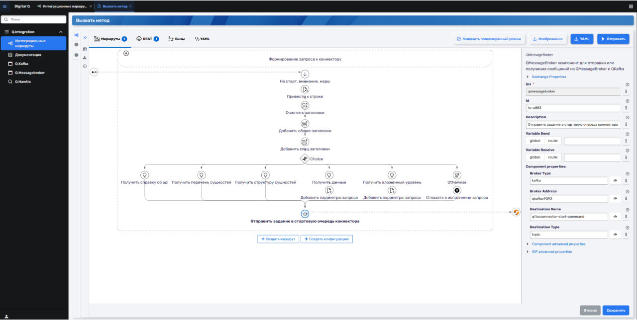Switch to the YAML tab
This screenshot has height=320, width=637.
[202, 39]
